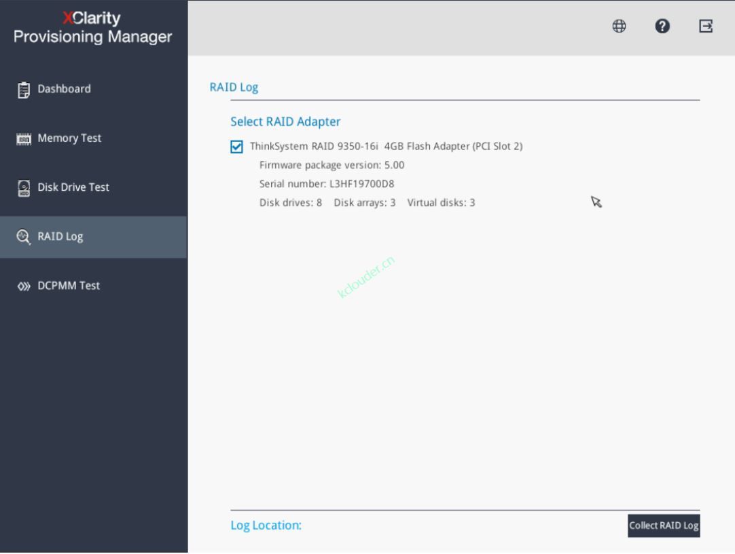Go to Memory Test page
Screen dimensions: 735x554
[94, 138]
